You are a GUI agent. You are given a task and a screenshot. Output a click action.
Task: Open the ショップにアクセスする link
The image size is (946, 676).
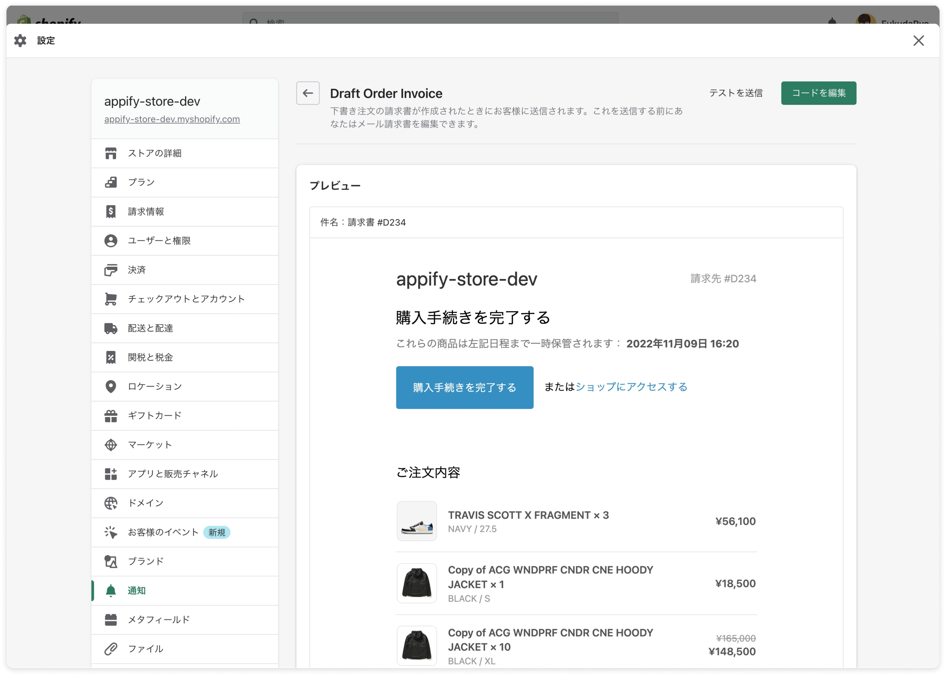click(x=631, y=387)
